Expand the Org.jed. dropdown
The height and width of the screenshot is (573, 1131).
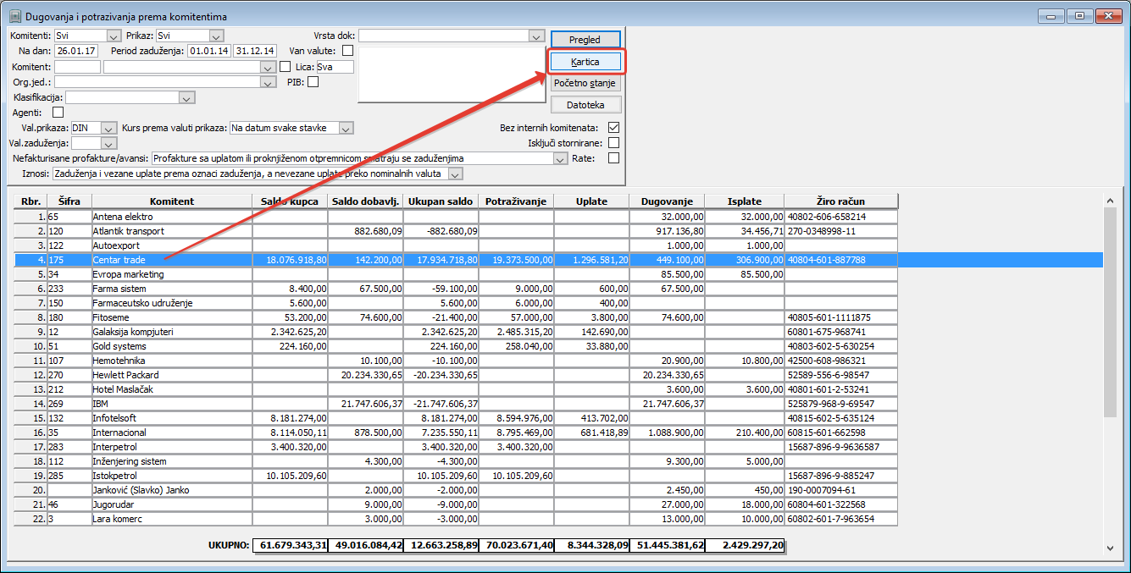point(269,82)
